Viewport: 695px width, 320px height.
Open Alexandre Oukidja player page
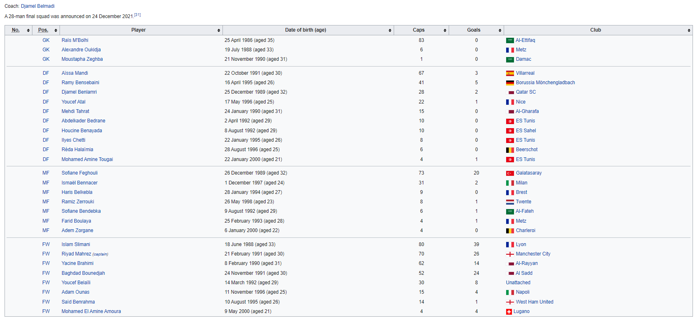click(81, 50)
